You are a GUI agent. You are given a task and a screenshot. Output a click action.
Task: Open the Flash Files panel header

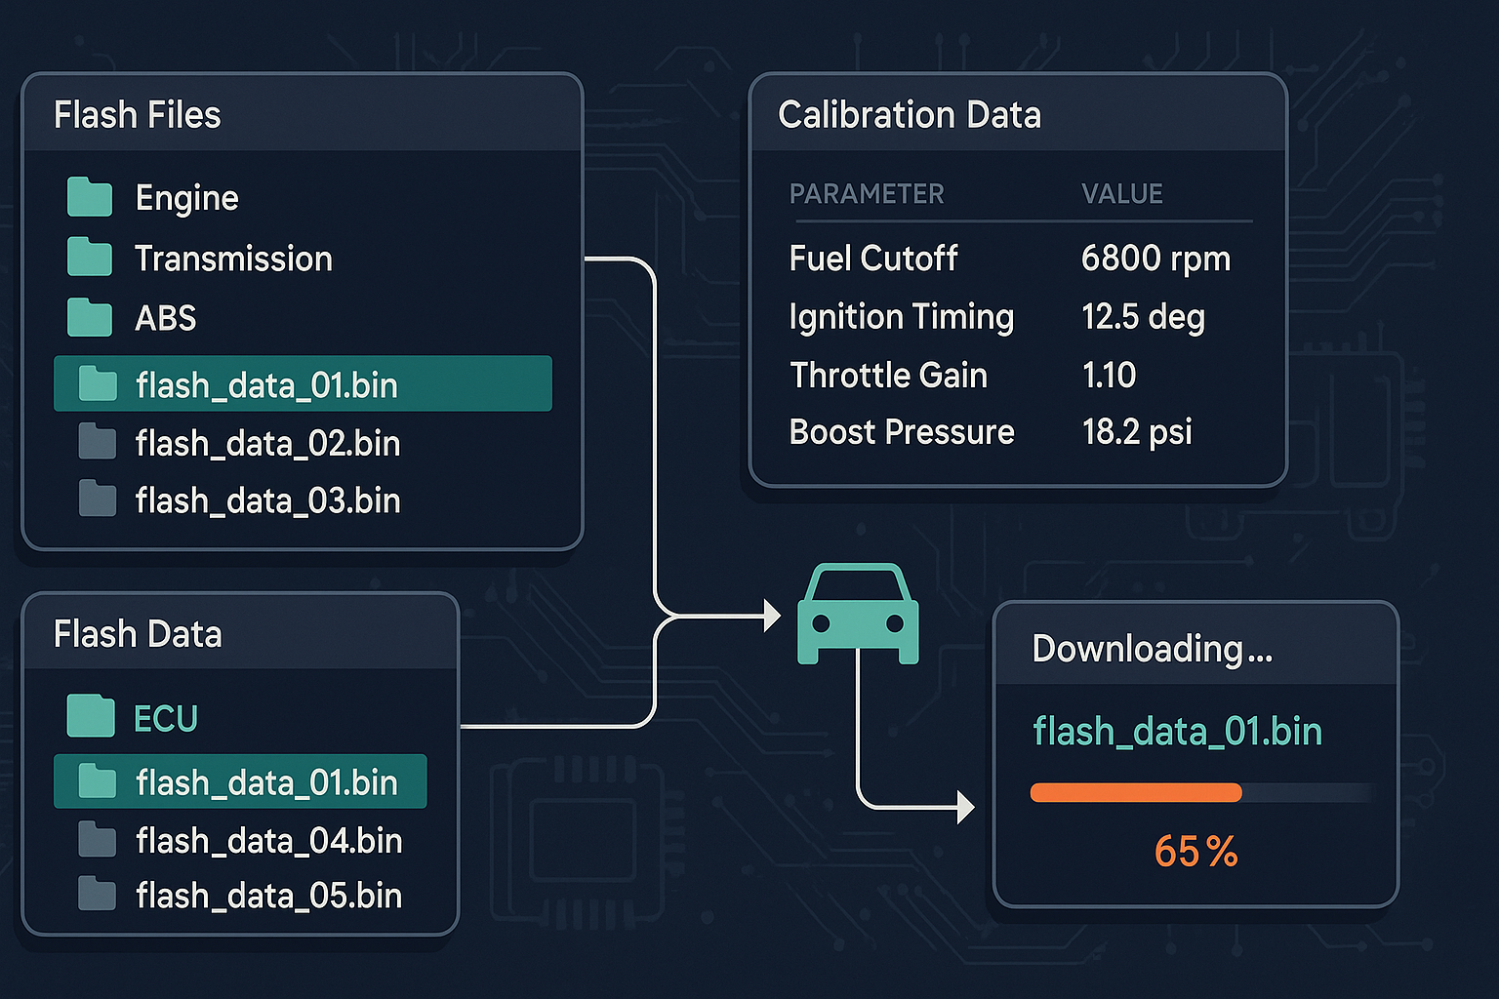pyautogui.click(x=138, y=114)
